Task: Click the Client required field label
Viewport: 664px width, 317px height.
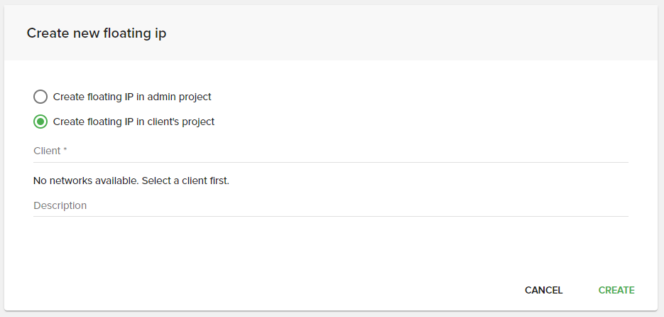Action: 47,151
